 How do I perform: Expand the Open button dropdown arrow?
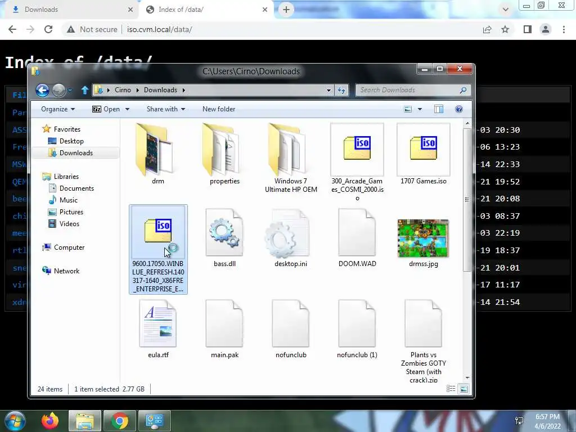click(x=127, y=109)
